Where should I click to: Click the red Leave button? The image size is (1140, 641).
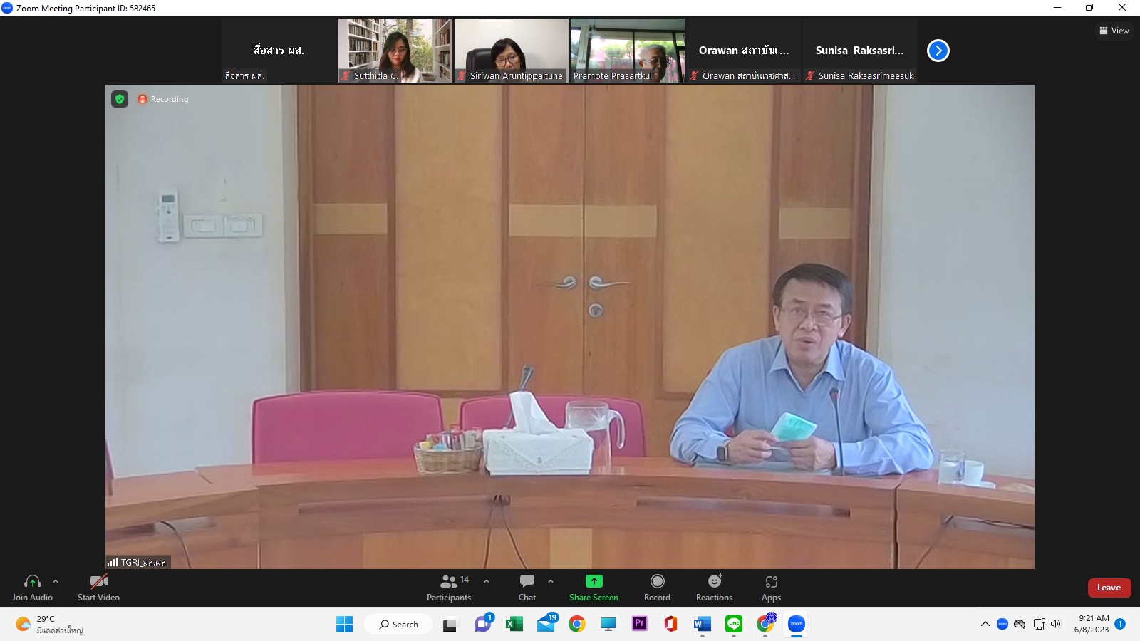[1109, 588]
